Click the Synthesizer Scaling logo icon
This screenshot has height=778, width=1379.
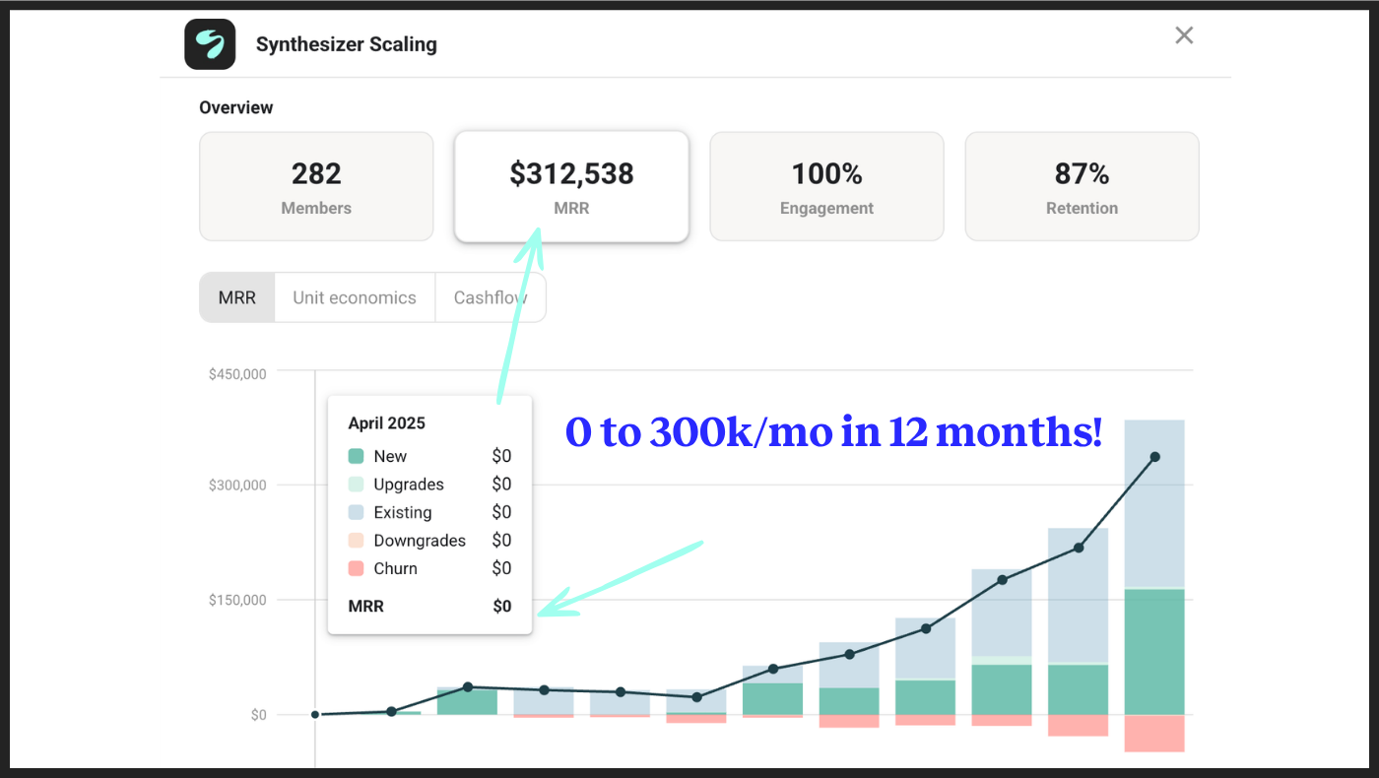(x=210, y=44)
